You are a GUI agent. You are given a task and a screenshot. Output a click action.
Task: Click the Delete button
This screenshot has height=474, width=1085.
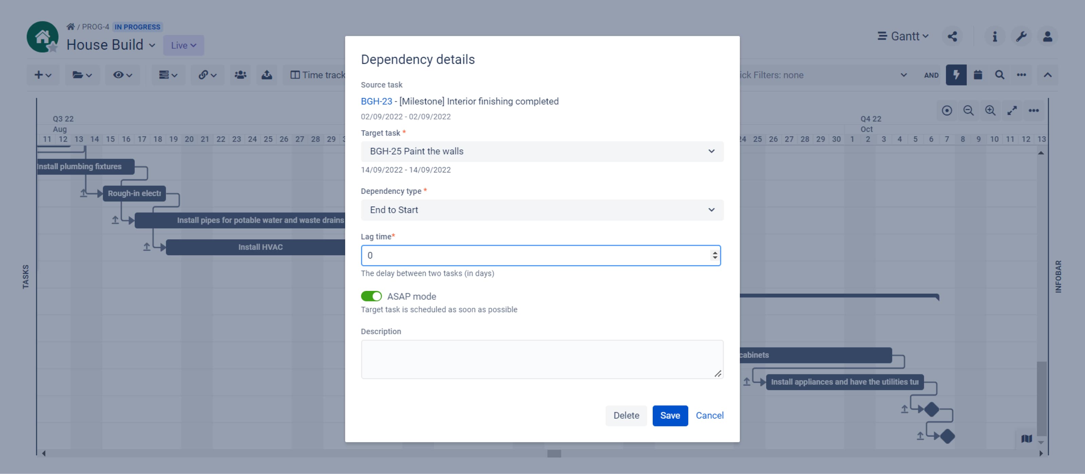coord(626,415)
